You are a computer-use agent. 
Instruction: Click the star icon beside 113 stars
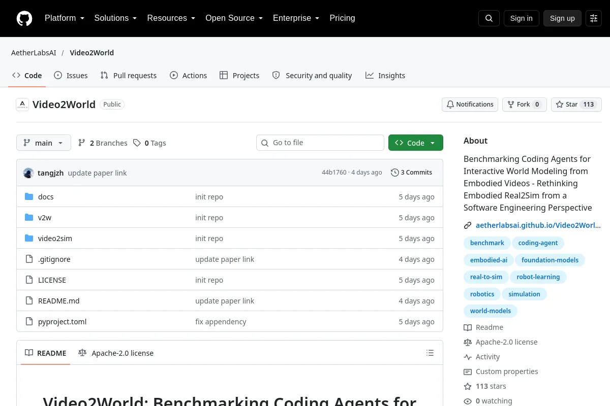tap(468, 386)
